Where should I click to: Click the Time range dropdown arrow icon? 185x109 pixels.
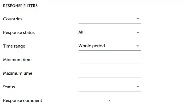pyautogui.click(x=138, y=46)
